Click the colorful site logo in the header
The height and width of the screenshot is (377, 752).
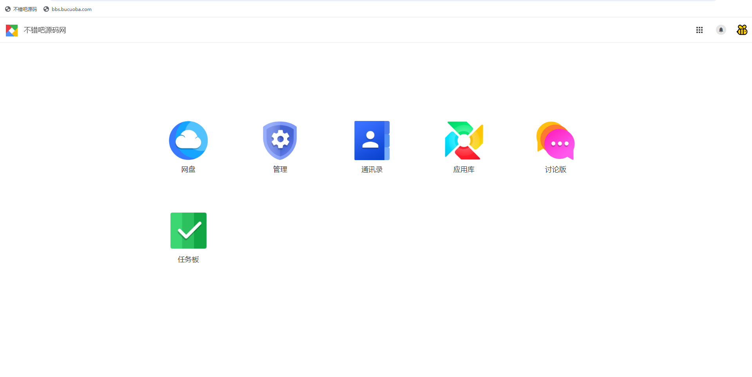pyautogui.click(x=11, y=30)
